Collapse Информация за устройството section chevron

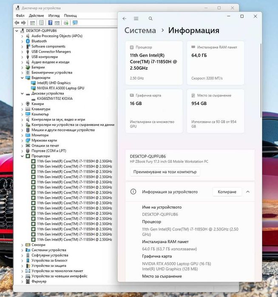(248, 192)
